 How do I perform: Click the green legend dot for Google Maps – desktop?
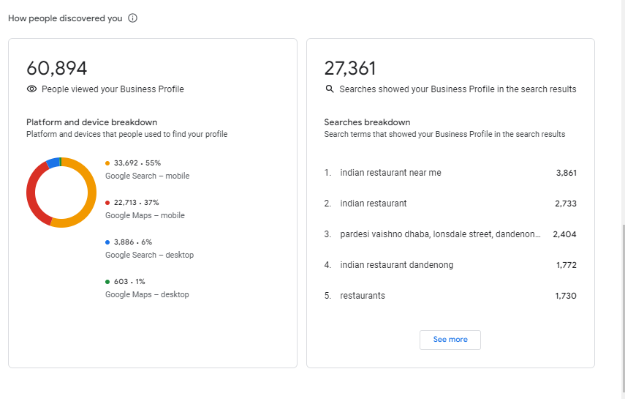click(x=107, y=282)
